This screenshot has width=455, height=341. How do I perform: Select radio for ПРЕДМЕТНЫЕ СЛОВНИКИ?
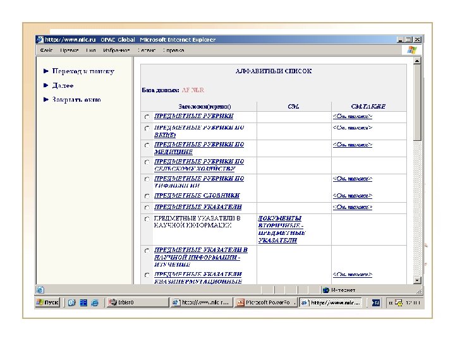(147, 196)
